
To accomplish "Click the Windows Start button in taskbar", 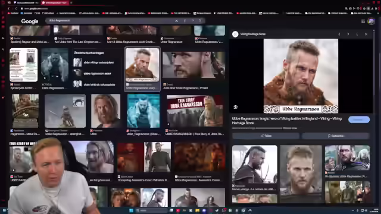I will pos(131,210).
